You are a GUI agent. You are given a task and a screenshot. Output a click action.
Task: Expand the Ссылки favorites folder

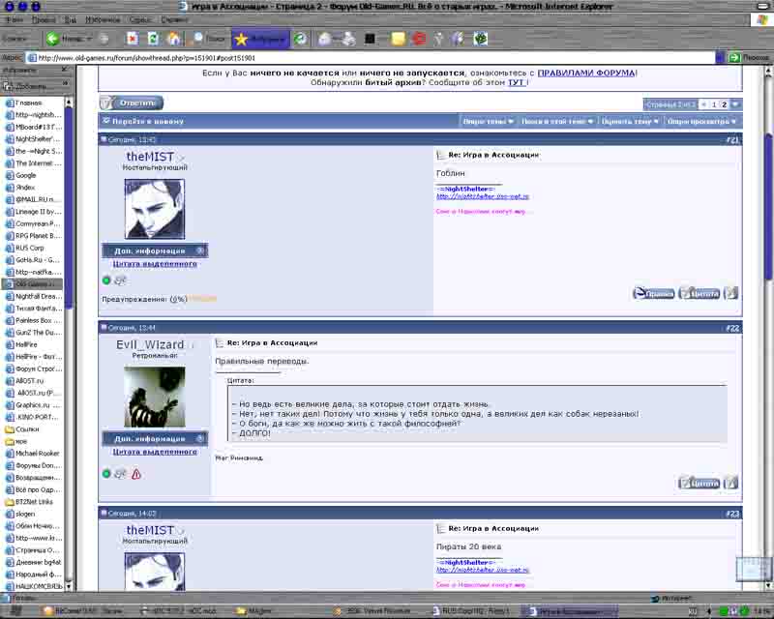(22, 429)
